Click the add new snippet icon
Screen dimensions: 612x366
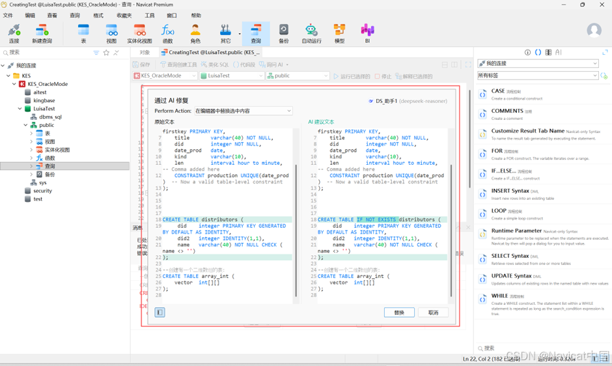tap(604, 76)
